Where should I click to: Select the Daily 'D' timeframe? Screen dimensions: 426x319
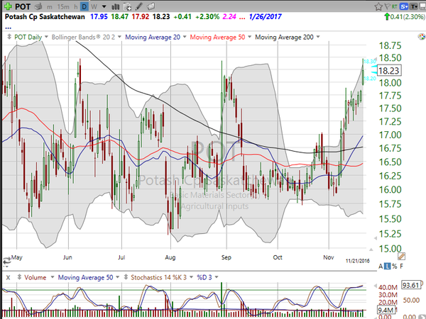click(x=84, y=6)
